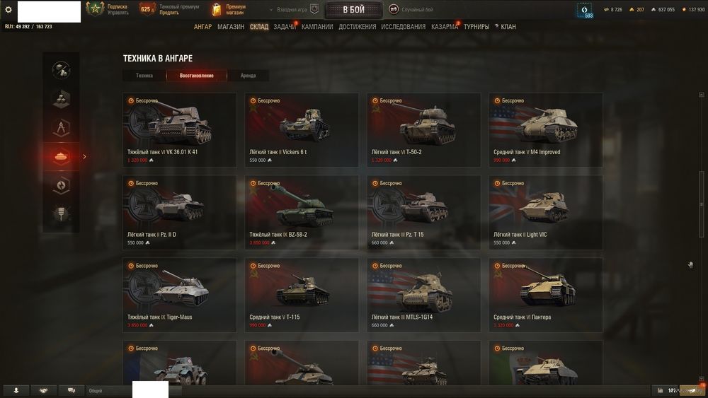
Task: Select the highlighted tank vehicles icon in sidebar
Action: pos(61,156)
